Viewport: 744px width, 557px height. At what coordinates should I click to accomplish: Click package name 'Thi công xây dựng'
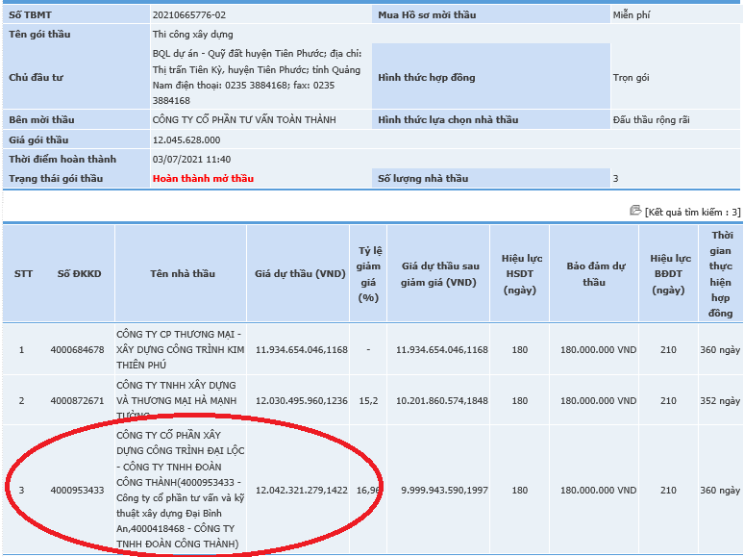point(192,35)
